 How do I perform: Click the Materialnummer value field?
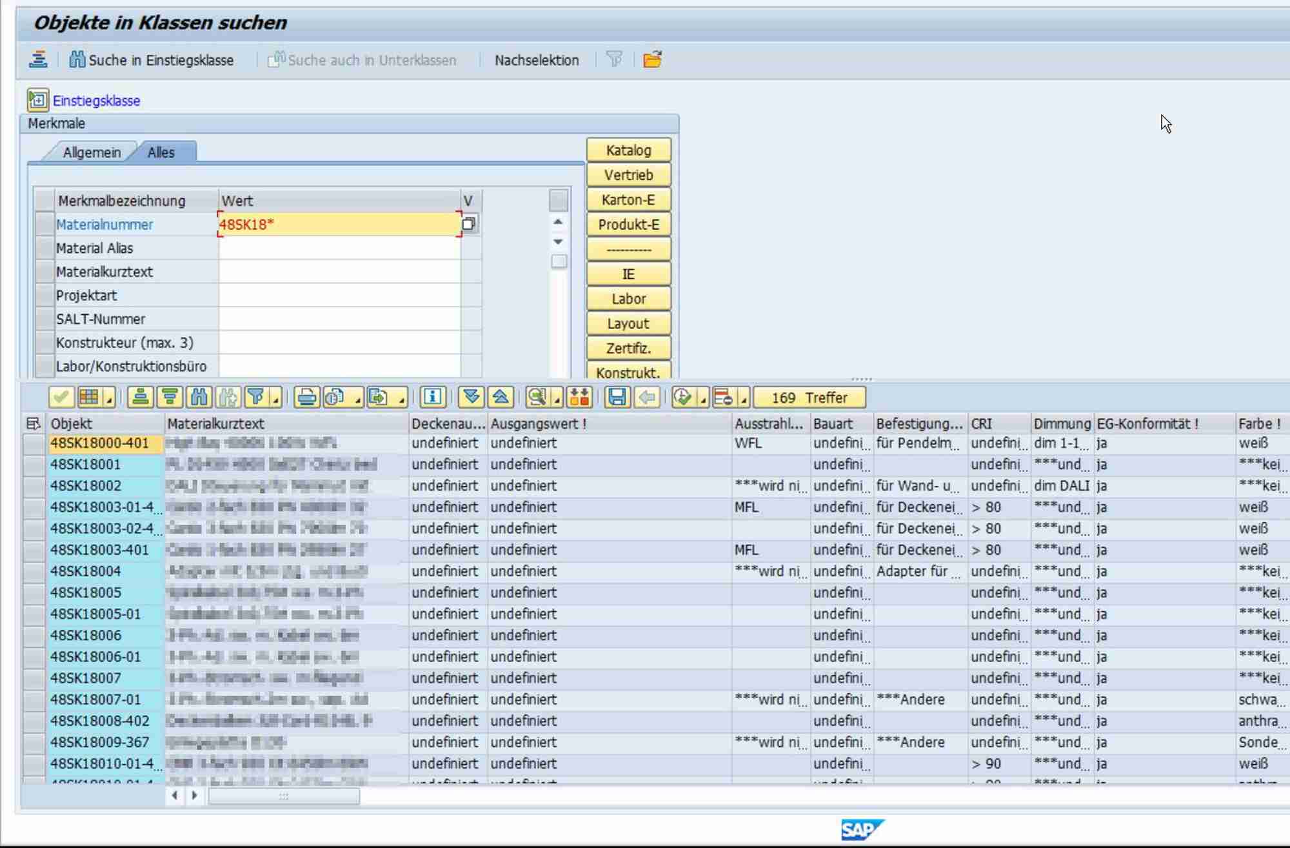[x=339, y=225]
